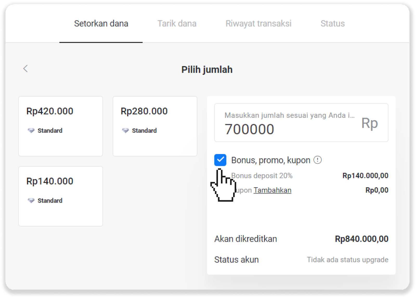Click the Tambahkan coupon link

click(x=272, y=190)
